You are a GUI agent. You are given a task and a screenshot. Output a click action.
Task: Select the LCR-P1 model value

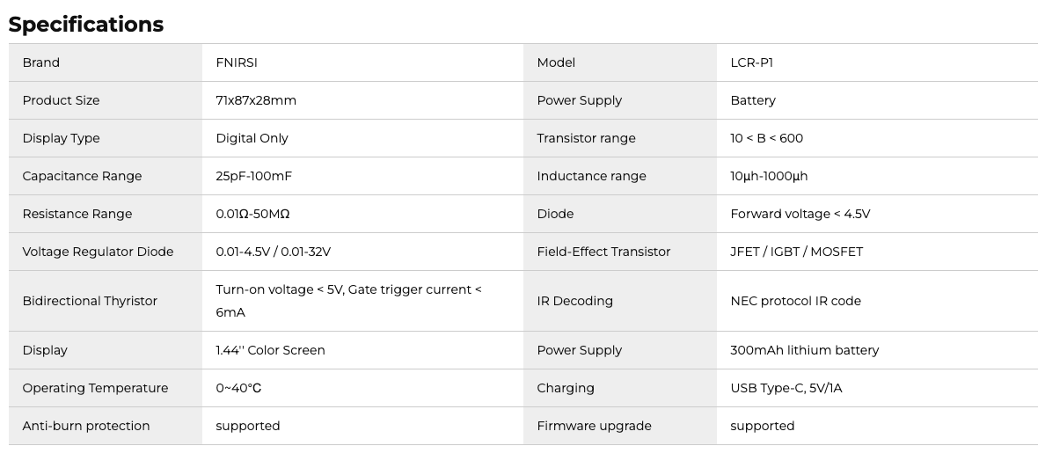coord(752,62)
